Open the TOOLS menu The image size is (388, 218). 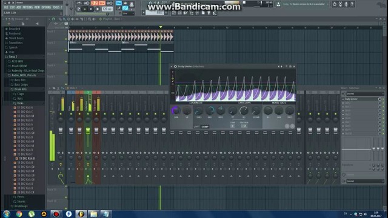coord(56,7)
